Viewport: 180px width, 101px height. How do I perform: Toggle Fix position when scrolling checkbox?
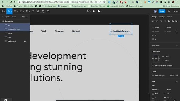click(153, 65)
